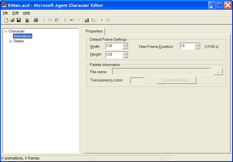Increase Width with the up arrow
233x162 pixels.
pyautogui.click(x=125, y=45)
